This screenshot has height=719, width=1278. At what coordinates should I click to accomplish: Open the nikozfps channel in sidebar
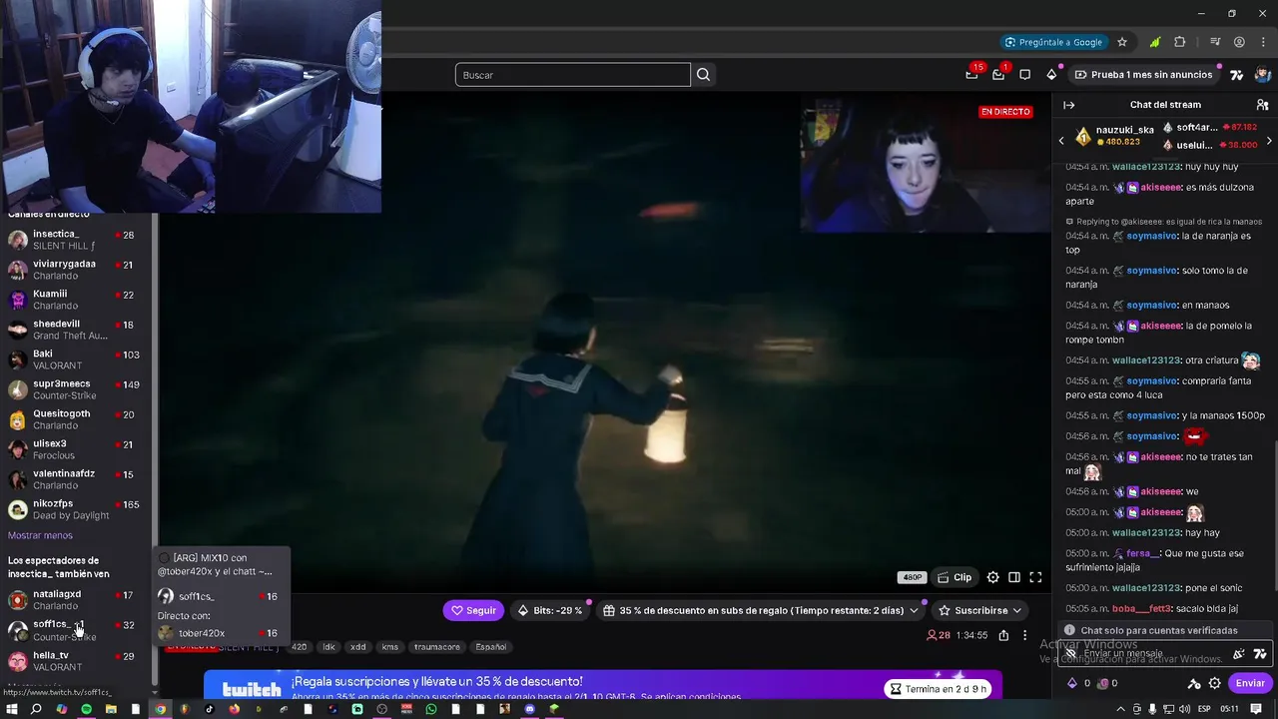pyautogui.click(x=75, y=509)
